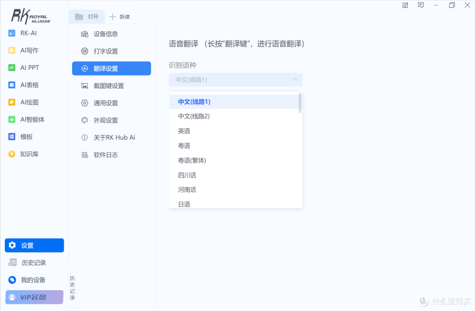Screen dimensions: 475x311
Task: Open the 模板 template icon
Action: 11,137
